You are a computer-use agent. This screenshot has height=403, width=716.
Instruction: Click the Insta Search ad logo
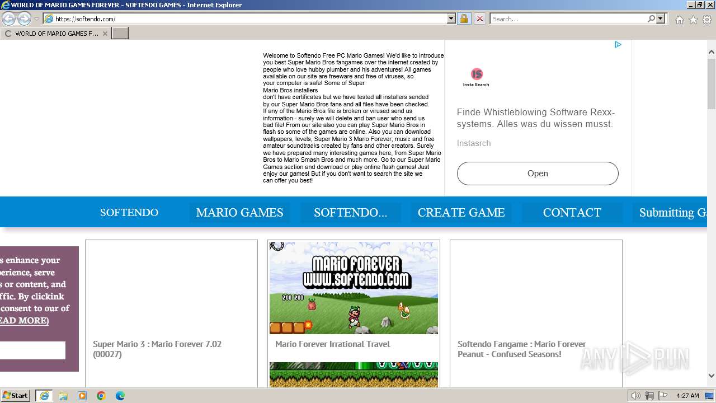click(x=476, y=77)
